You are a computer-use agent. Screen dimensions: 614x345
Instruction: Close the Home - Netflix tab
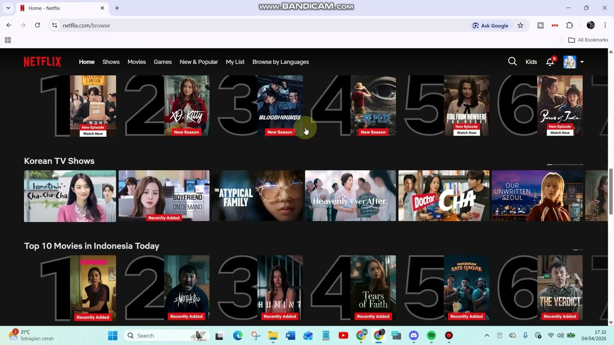tap(102, 8)
